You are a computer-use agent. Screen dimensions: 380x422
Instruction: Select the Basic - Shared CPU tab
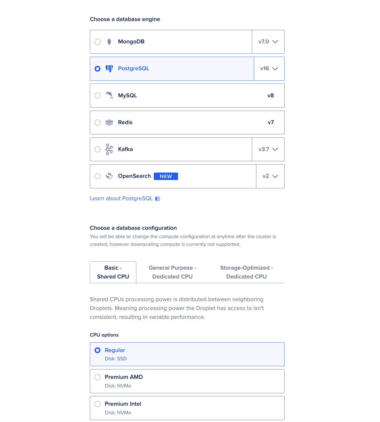113,272
